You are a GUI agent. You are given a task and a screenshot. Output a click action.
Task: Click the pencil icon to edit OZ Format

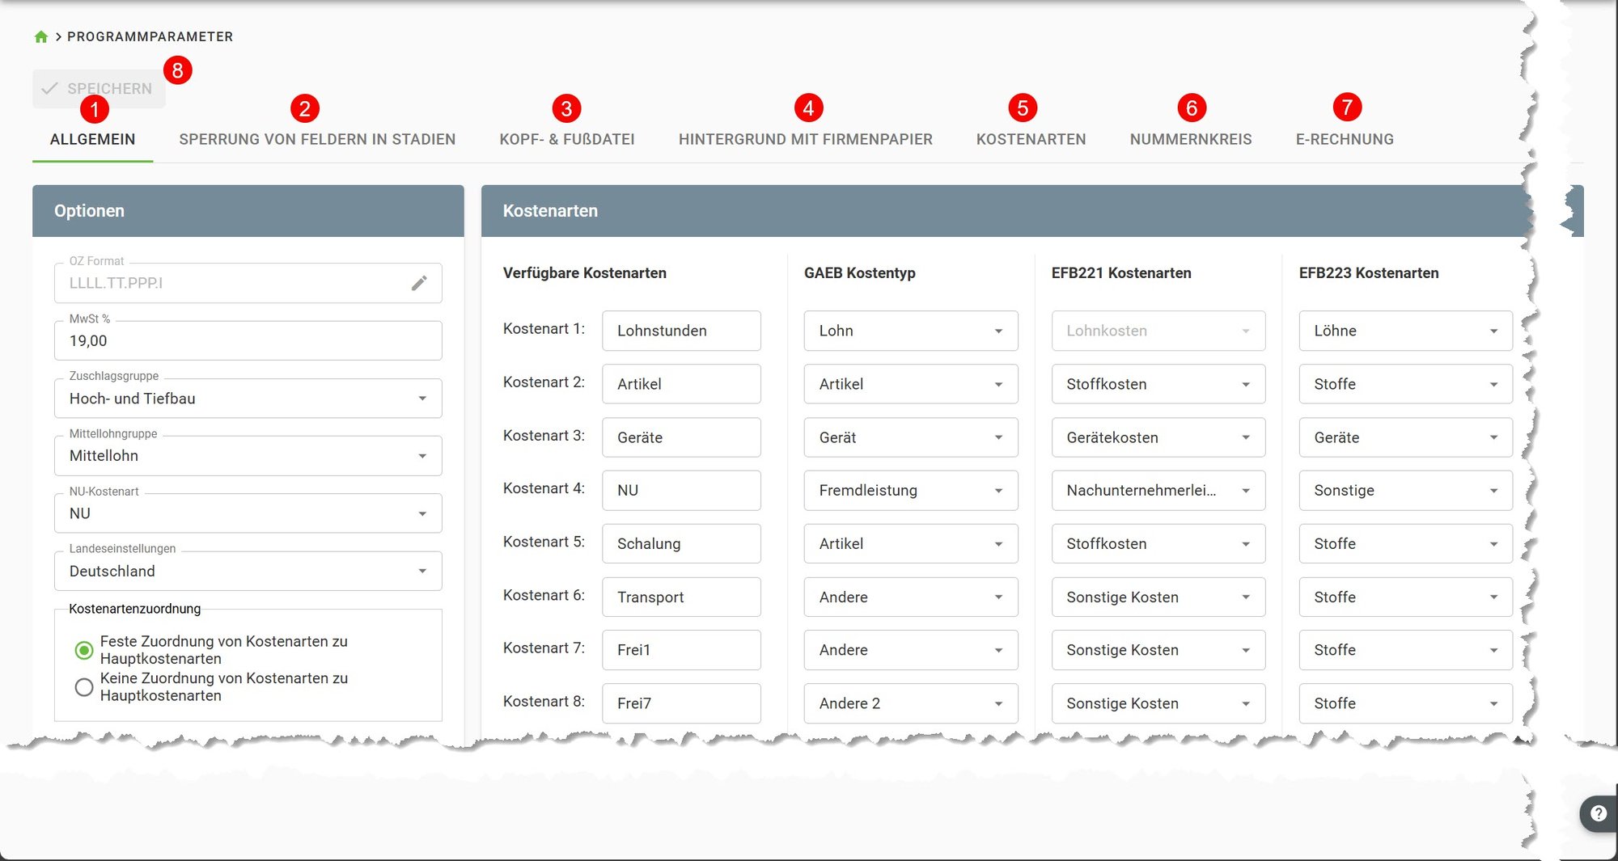tap(420, 283)
